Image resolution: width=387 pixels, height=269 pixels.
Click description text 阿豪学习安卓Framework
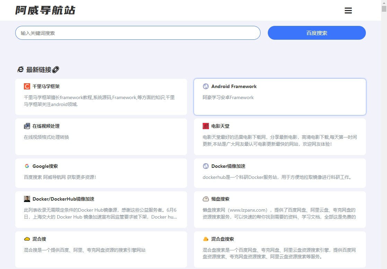point(228,98)
